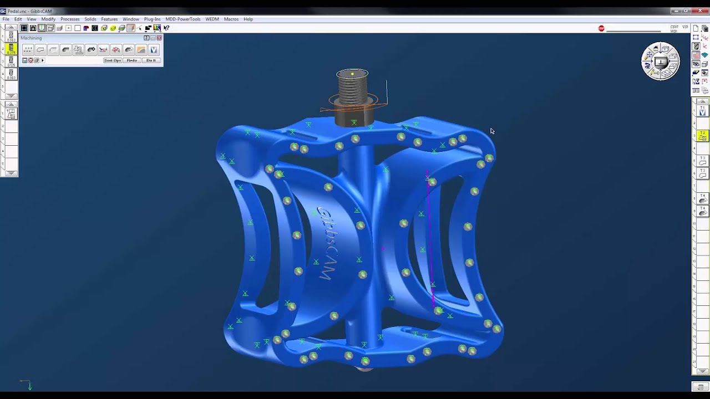Click the rendering icon in right palette
The image size is (710, 399).
coord(704,73)
